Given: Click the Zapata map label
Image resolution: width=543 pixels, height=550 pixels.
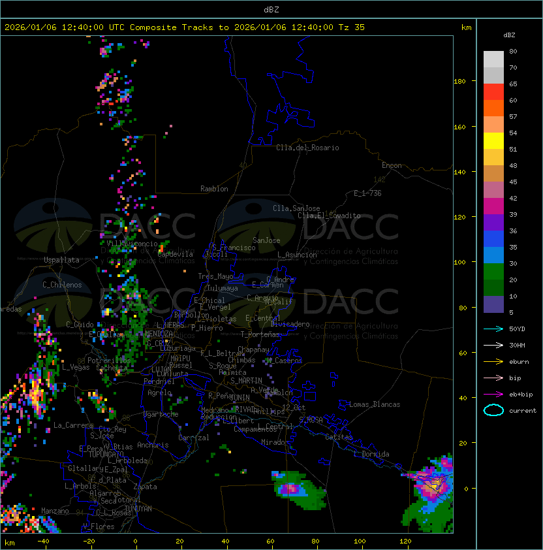Looking at the screenshot, I should [x=145, y=487].
